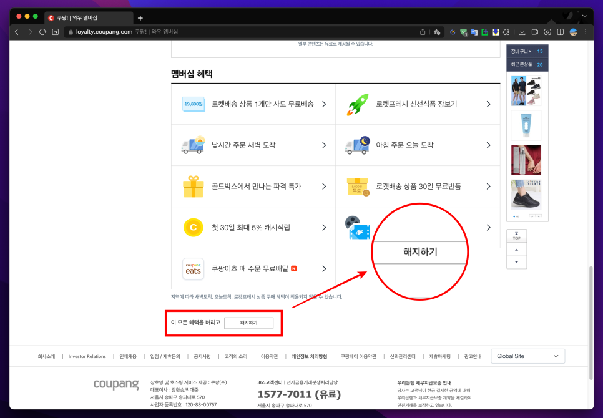Open the 광고안내 footer link
The width and height of the screenshot is (603, 418).
(473, 356)
